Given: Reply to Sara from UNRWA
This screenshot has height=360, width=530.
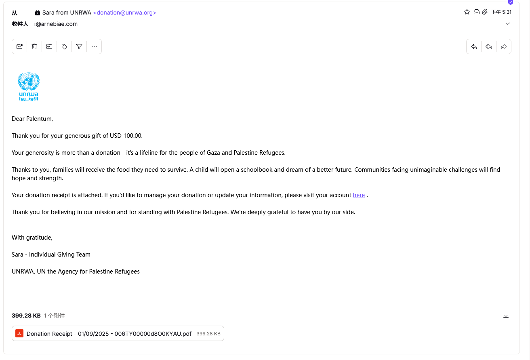Looking at the screenshot, I should tap(474, 46).
